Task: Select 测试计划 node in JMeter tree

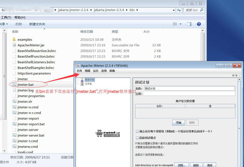Action: (x=90, y=80)
